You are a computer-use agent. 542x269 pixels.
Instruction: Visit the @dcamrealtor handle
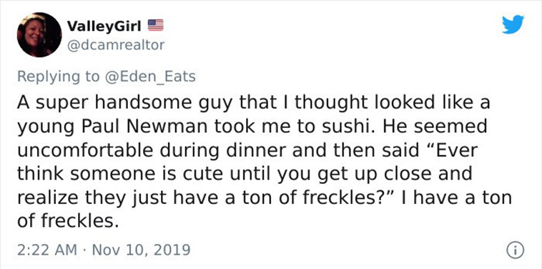(x=115, y=45)
